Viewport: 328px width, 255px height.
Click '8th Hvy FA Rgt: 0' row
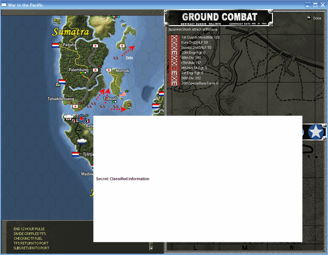(194, 68)
